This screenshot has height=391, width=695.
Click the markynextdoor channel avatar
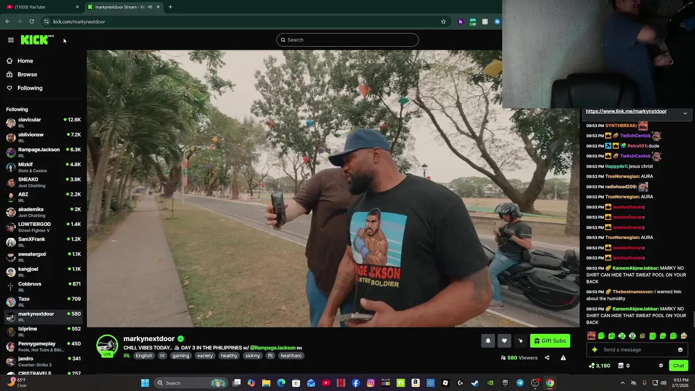tap(107, 345)
